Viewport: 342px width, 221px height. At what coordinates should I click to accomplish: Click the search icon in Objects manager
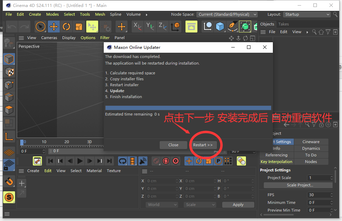click(x=314, y=32)
